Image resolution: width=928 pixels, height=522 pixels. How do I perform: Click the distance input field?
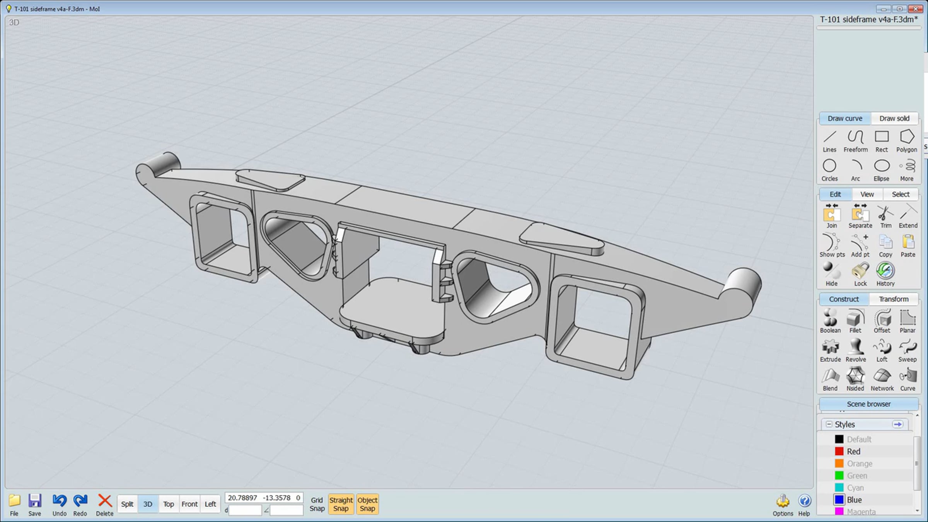(x=245, y=510)
